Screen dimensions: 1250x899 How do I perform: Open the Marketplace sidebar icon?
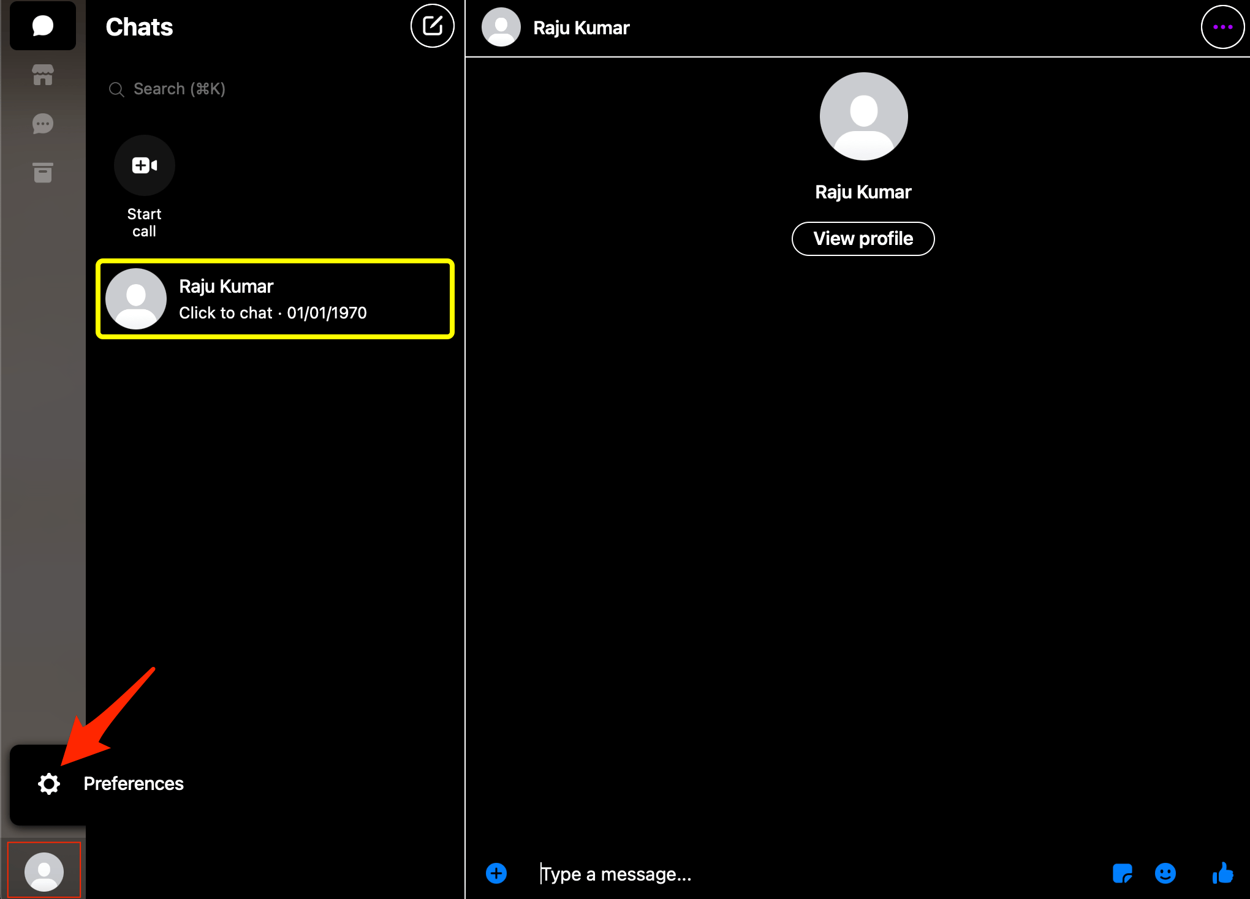pos(42,75)
